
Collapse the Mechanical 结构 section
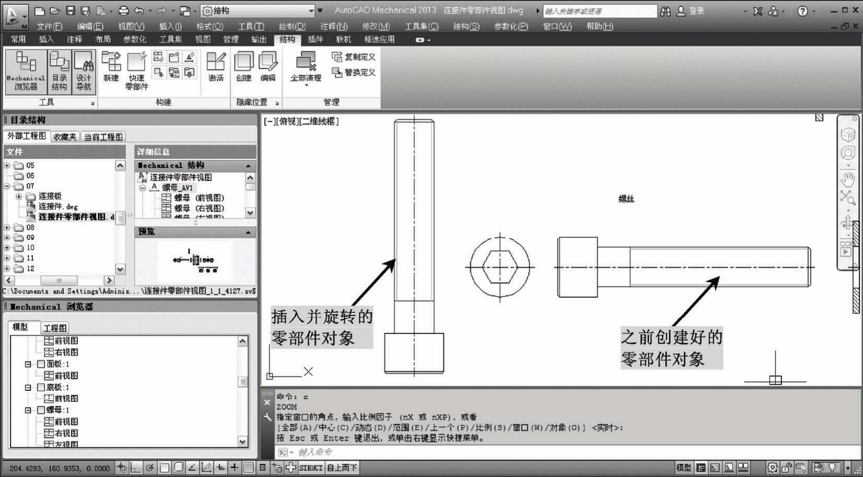pos(248,166)
